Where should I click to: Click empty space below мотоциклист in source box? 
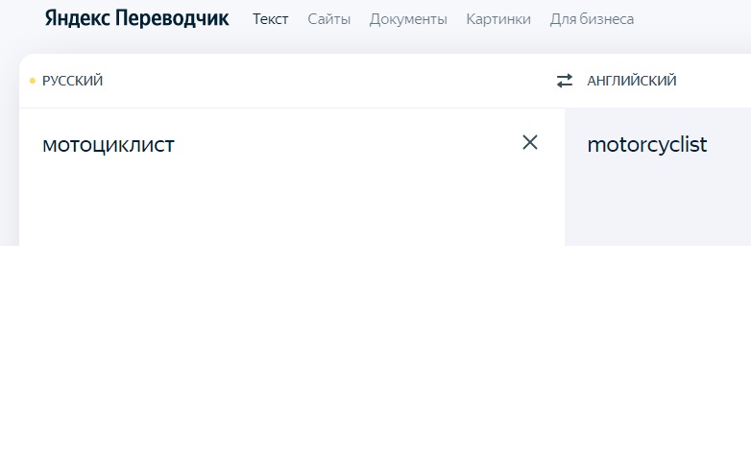click(240, 206)
